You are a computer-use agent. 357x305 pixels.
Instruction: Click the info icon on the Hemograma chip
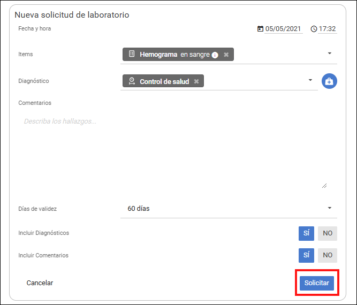[x=215, y=55]
